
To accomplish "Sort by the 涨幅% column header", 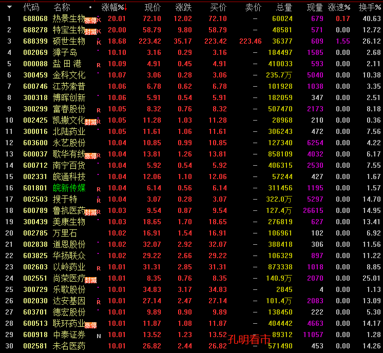I will click(x=112, y=8).
